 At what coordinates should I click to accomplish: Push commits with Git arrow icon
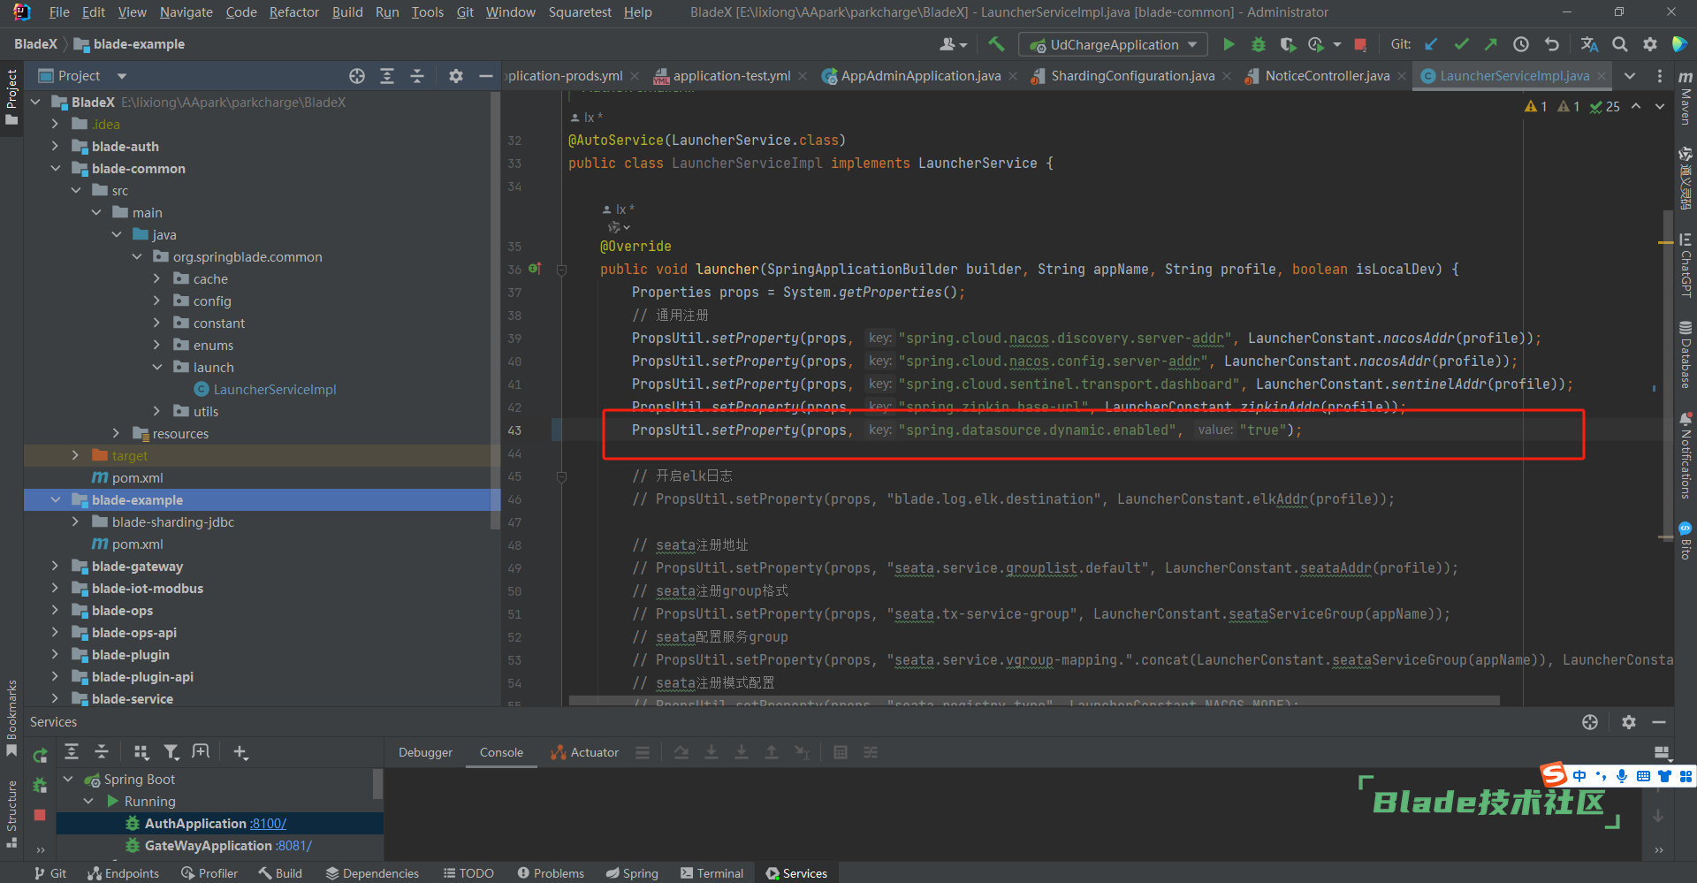pyautogui.click(x=1491, y=44)
